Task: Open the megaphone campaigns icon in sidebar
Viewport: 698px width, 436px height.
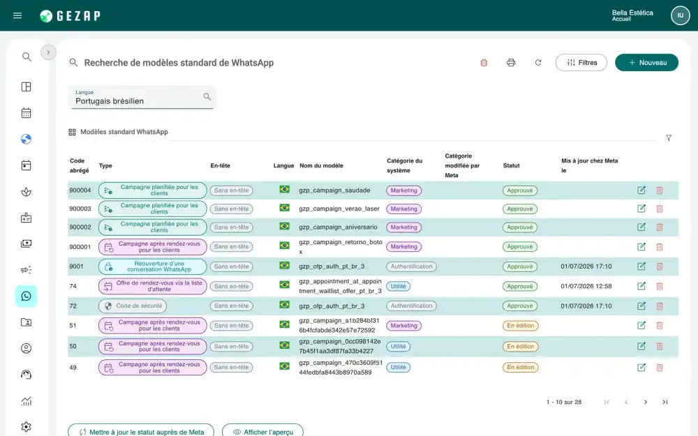Action: pyautogui.click(x=27, y=269)
